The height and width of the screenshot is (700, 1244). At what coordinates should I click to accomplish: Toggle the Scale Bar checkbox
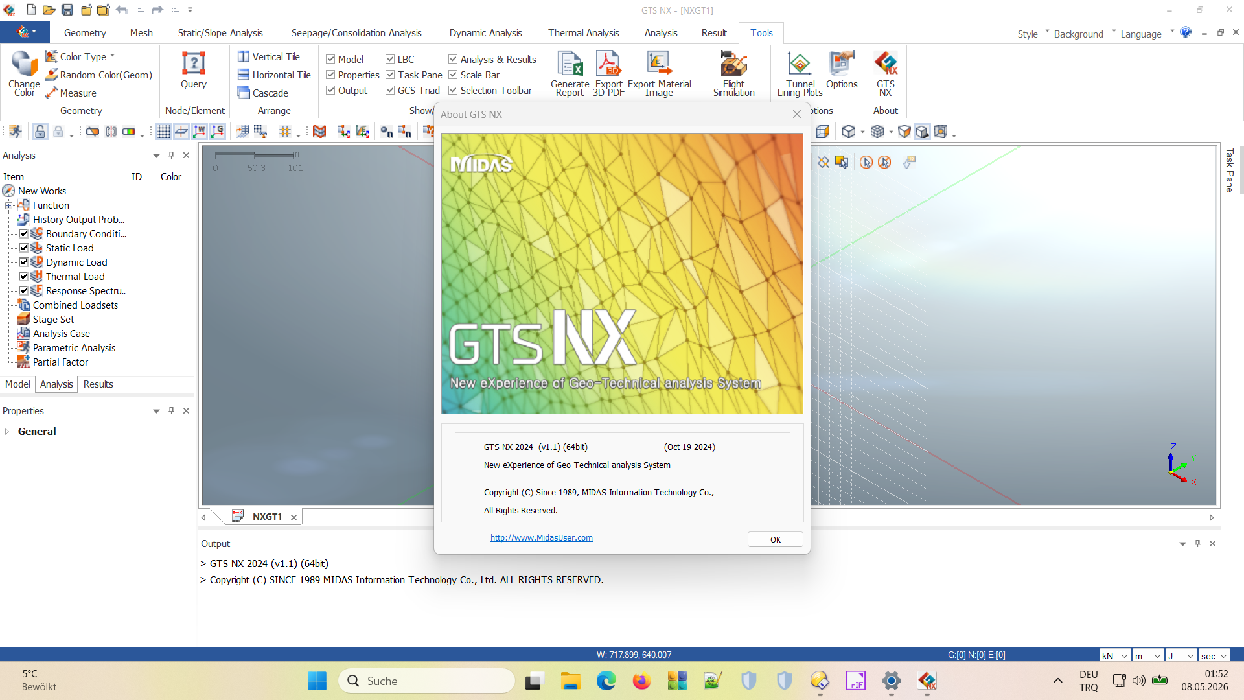pyautogui.click(x=454, y=75)
